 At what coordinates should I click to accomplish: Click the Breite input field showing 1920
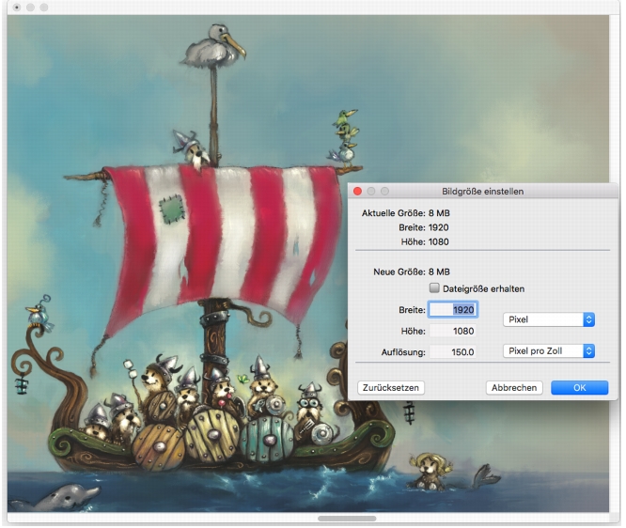point(453,310)
